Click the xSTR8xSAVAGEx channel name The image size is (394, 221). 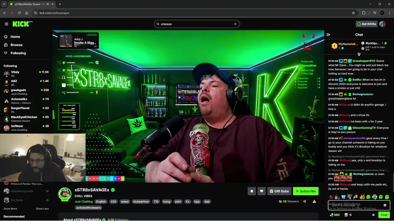tap(92, 190)
